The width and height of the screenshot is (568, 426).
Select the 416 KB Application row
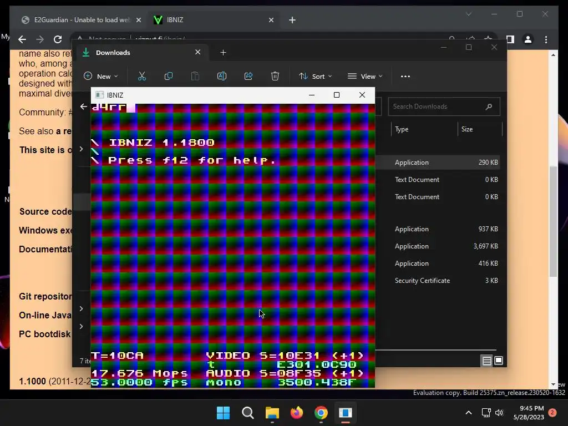click(x=438, y=263)
